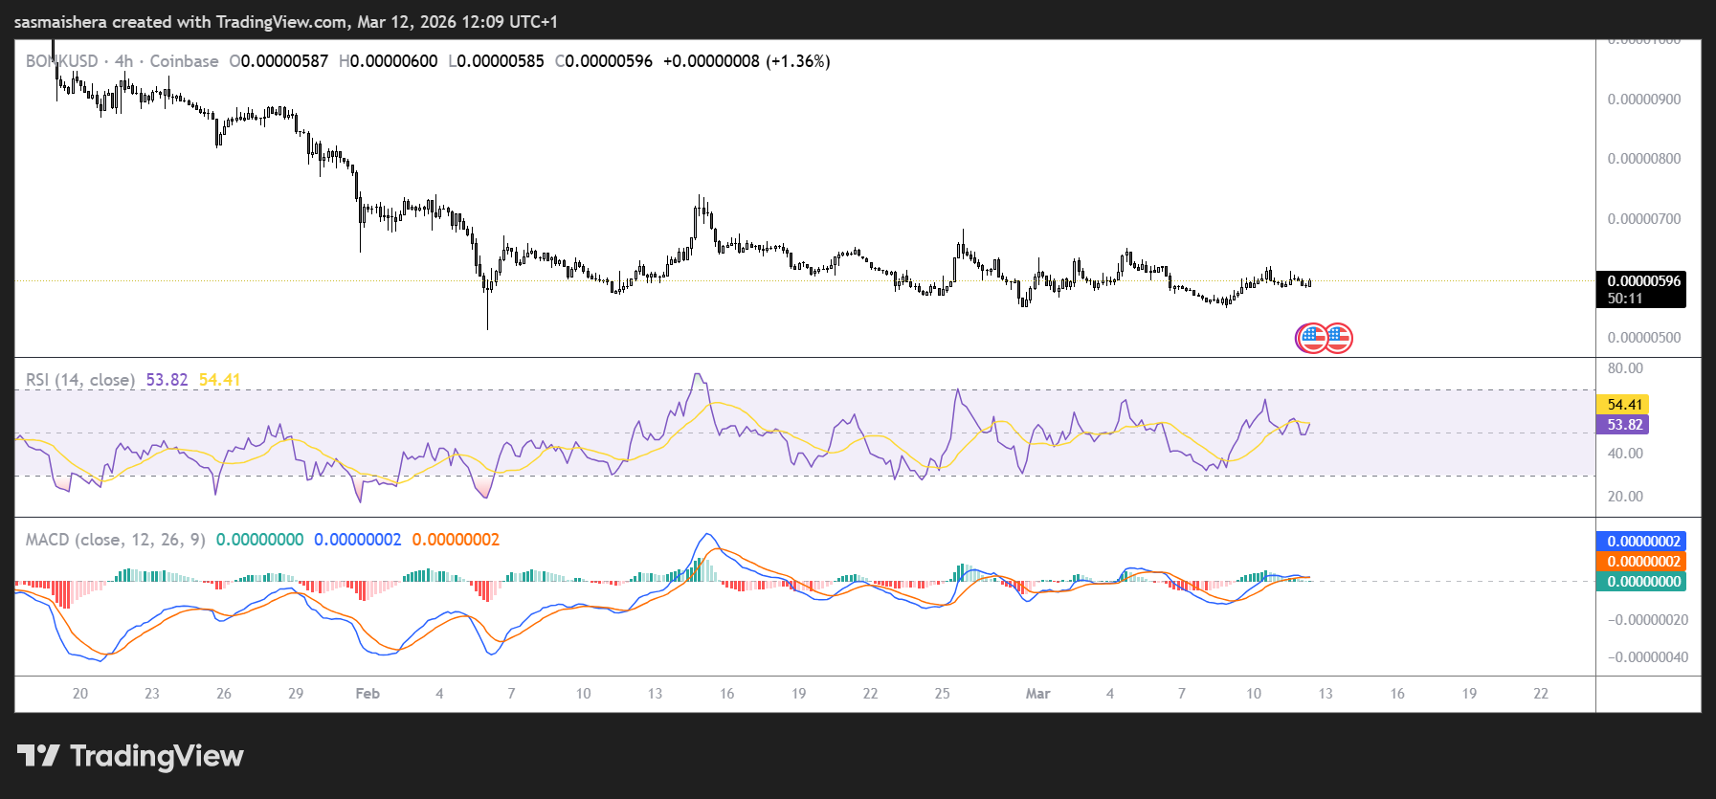This screenshot has height=799, width=1716.
Task: Click the 0.00000900 price axis label
Action: 1644,100
